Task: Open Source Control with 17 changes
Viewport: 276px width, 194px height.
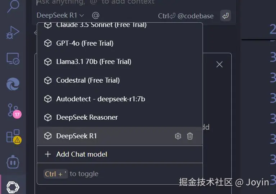Action: click(x=13, y=110)
